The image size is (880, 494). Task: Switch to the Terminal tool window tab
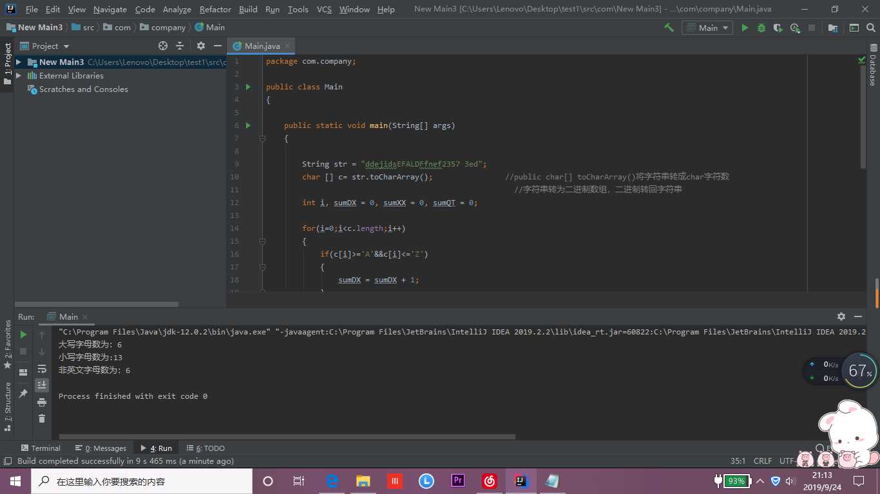pyautogui.click(x=40, y=448)
